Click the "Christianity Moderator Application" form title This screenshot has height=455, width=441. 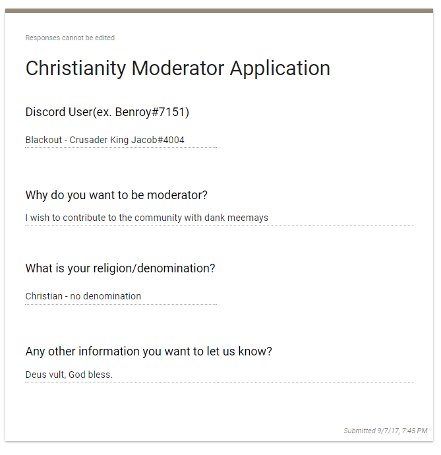[177, 69]
